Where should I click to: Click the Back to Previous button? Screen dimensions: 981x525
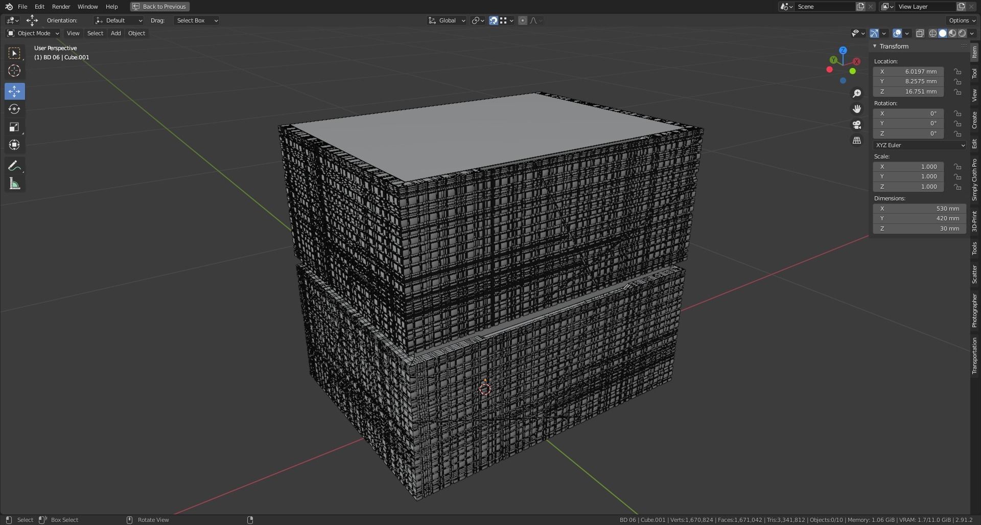(159, 7)
